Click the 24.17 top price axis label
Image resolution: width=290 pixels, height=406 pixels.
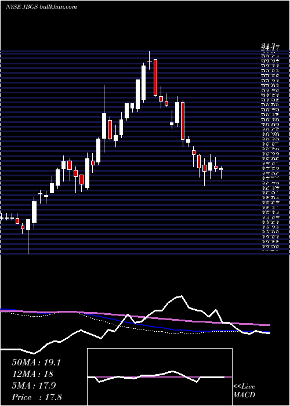(270, 48)
